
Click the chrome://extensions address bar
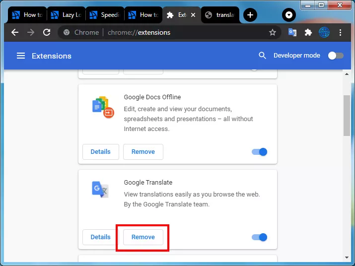click(169, 32)
